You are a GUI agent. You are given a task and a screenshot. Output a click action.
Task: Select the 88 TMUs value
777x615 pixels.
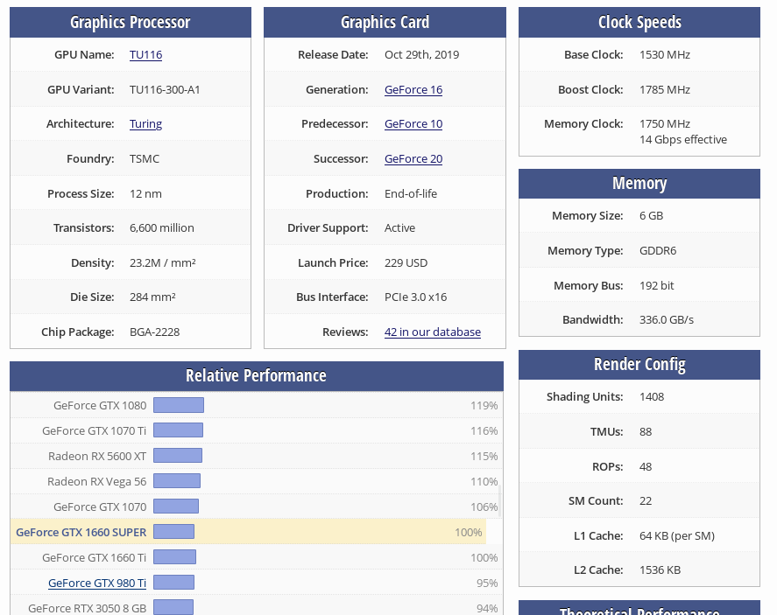click(x=646, y=432)
